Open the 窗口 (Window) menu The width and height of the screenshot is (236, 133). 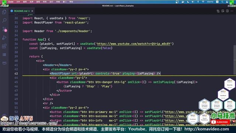click(65, 2)
